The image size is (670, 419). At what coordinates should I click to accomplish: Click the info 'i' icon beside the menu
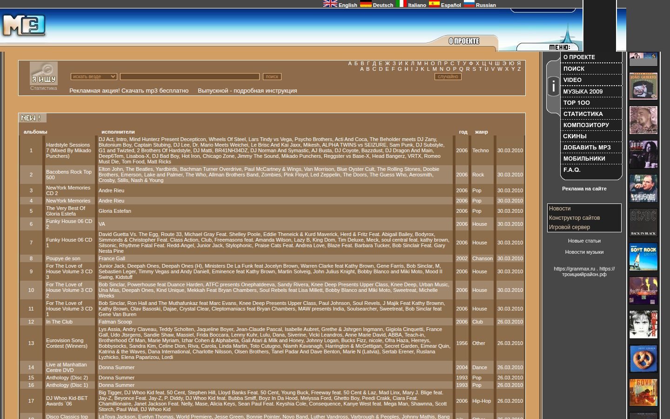[x=553, y=86]
